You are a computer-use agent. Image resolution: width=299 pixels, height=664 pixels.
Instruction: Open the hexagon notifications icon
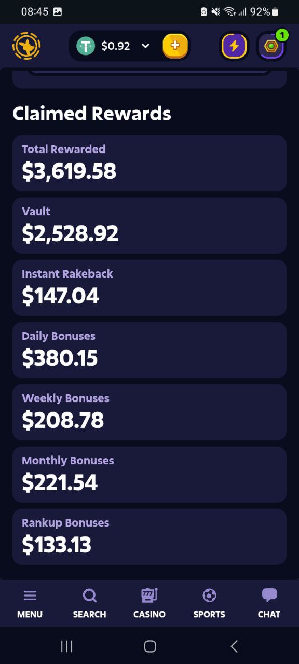pyautogui.click(x=271, y=46)
